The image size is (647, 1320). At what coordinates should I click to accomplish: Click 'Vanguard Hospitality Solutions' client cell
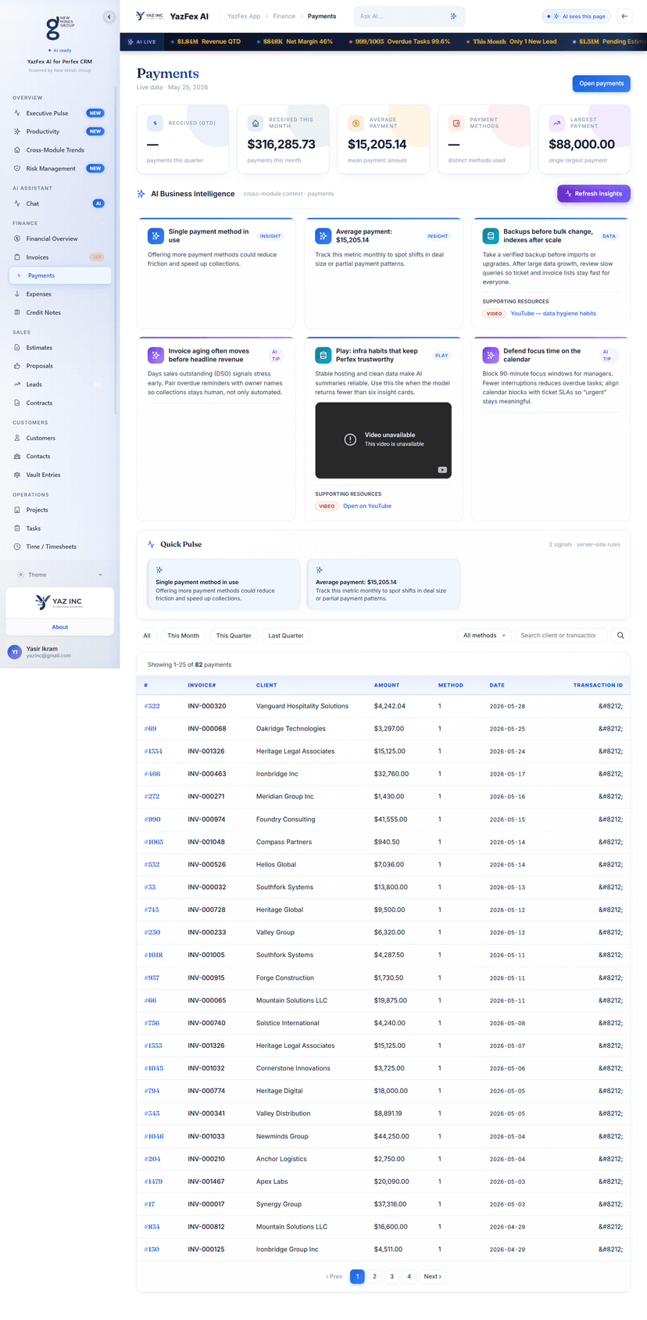302,706
